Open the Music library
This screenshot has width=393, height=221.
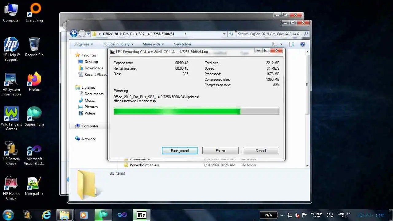[87, 100]
